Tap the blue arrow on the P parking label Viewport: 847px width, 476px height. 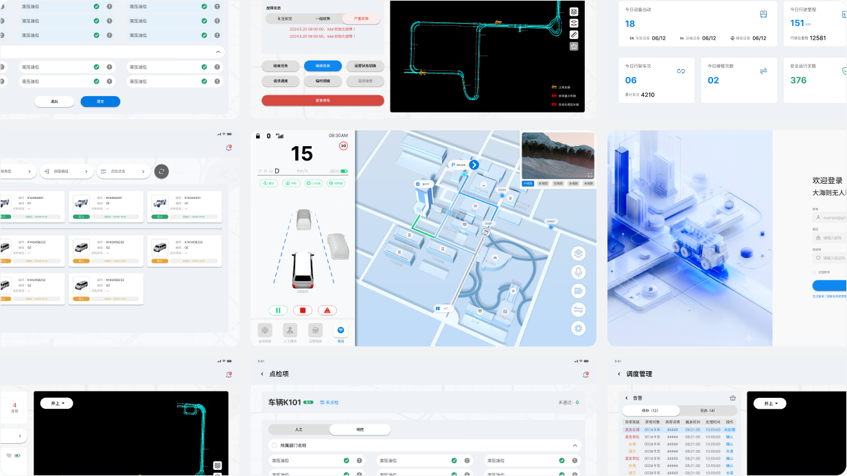click(474, 165)
